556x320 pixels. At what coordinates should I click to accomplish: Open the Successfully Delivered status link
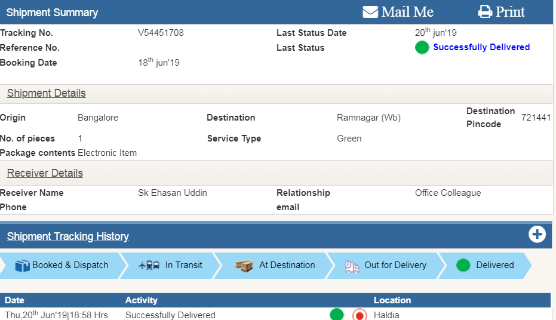(x=481, y=47)
